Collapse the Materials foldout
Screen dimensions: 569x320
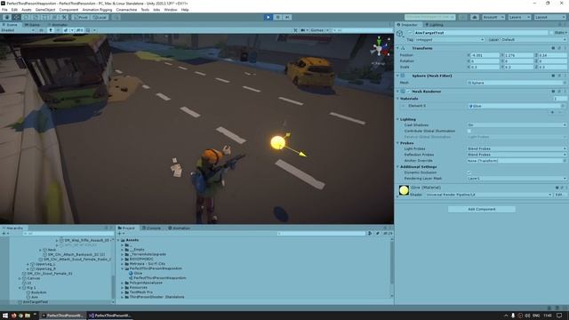tap(397, 99)
